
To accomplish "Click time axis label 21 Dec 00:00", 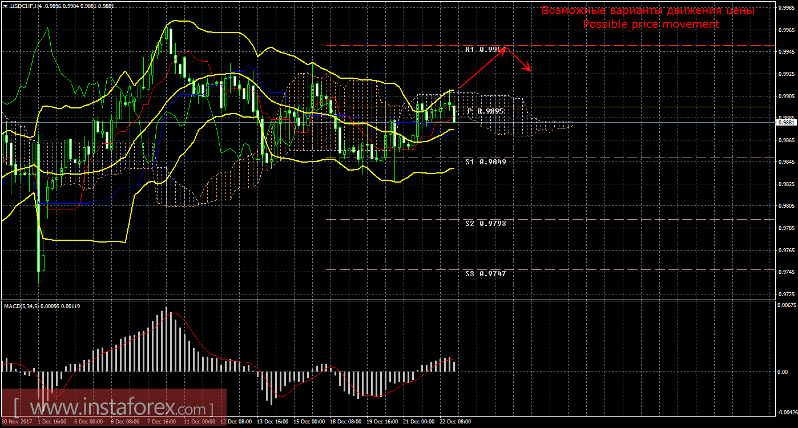I will pyautogui.click(x=418, y=422).
